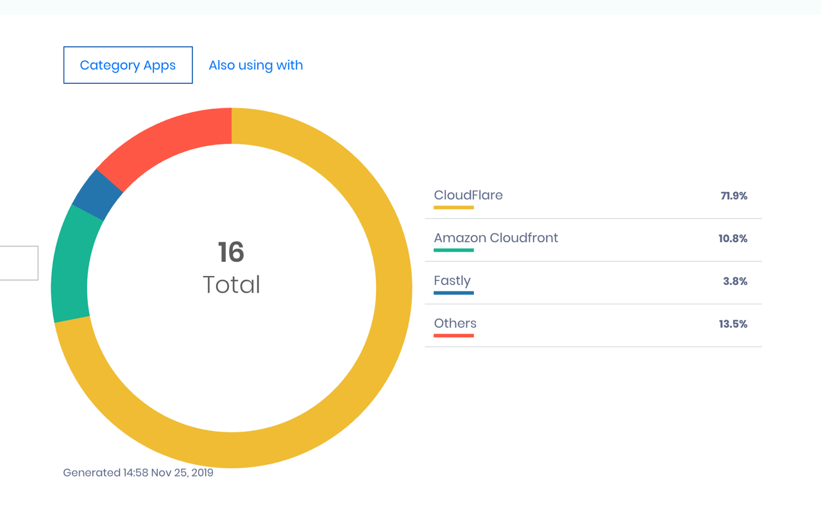Click the blue color bar under Fastly
Image resolution: width=821 pixels, height=520 pixels.
pos(453,293)
